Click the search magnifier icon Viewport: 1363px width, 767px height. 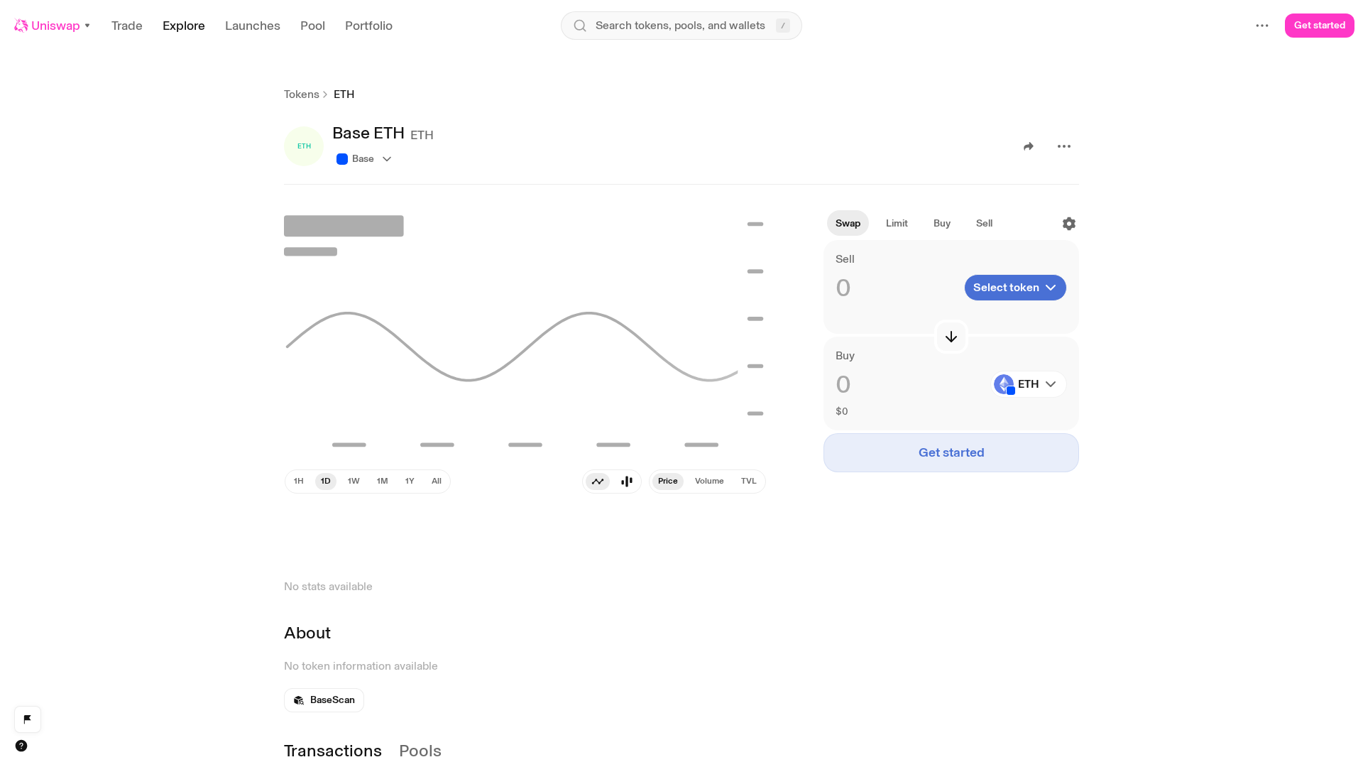(x=580, y=26)
